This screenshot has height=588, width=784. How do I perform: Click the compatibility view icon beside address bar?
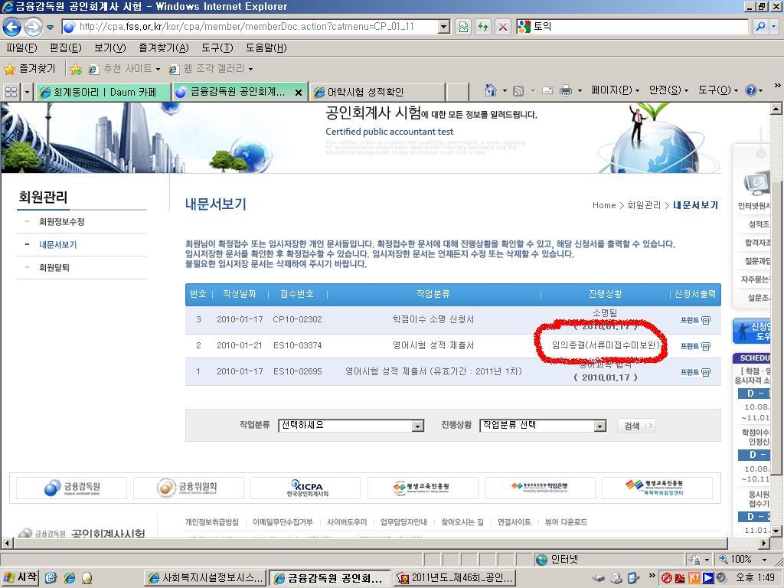tap(463, 27)
